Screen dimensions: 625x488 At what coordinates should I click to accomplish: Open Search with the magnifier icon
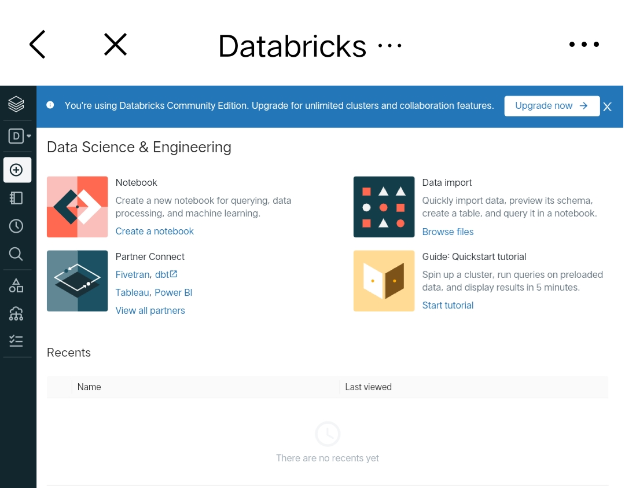(17, 254)
